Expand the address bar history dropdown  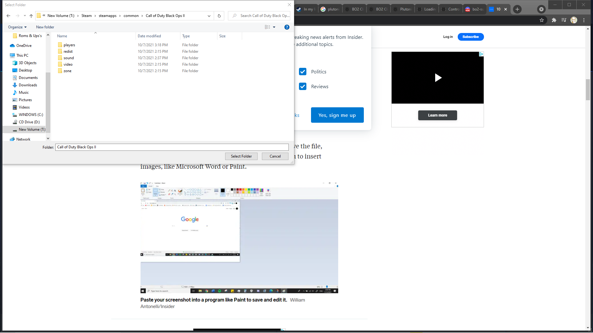tap(209, 16)
